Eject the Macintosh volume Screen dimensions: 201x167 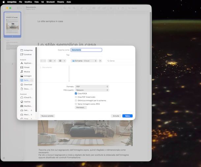31,115
